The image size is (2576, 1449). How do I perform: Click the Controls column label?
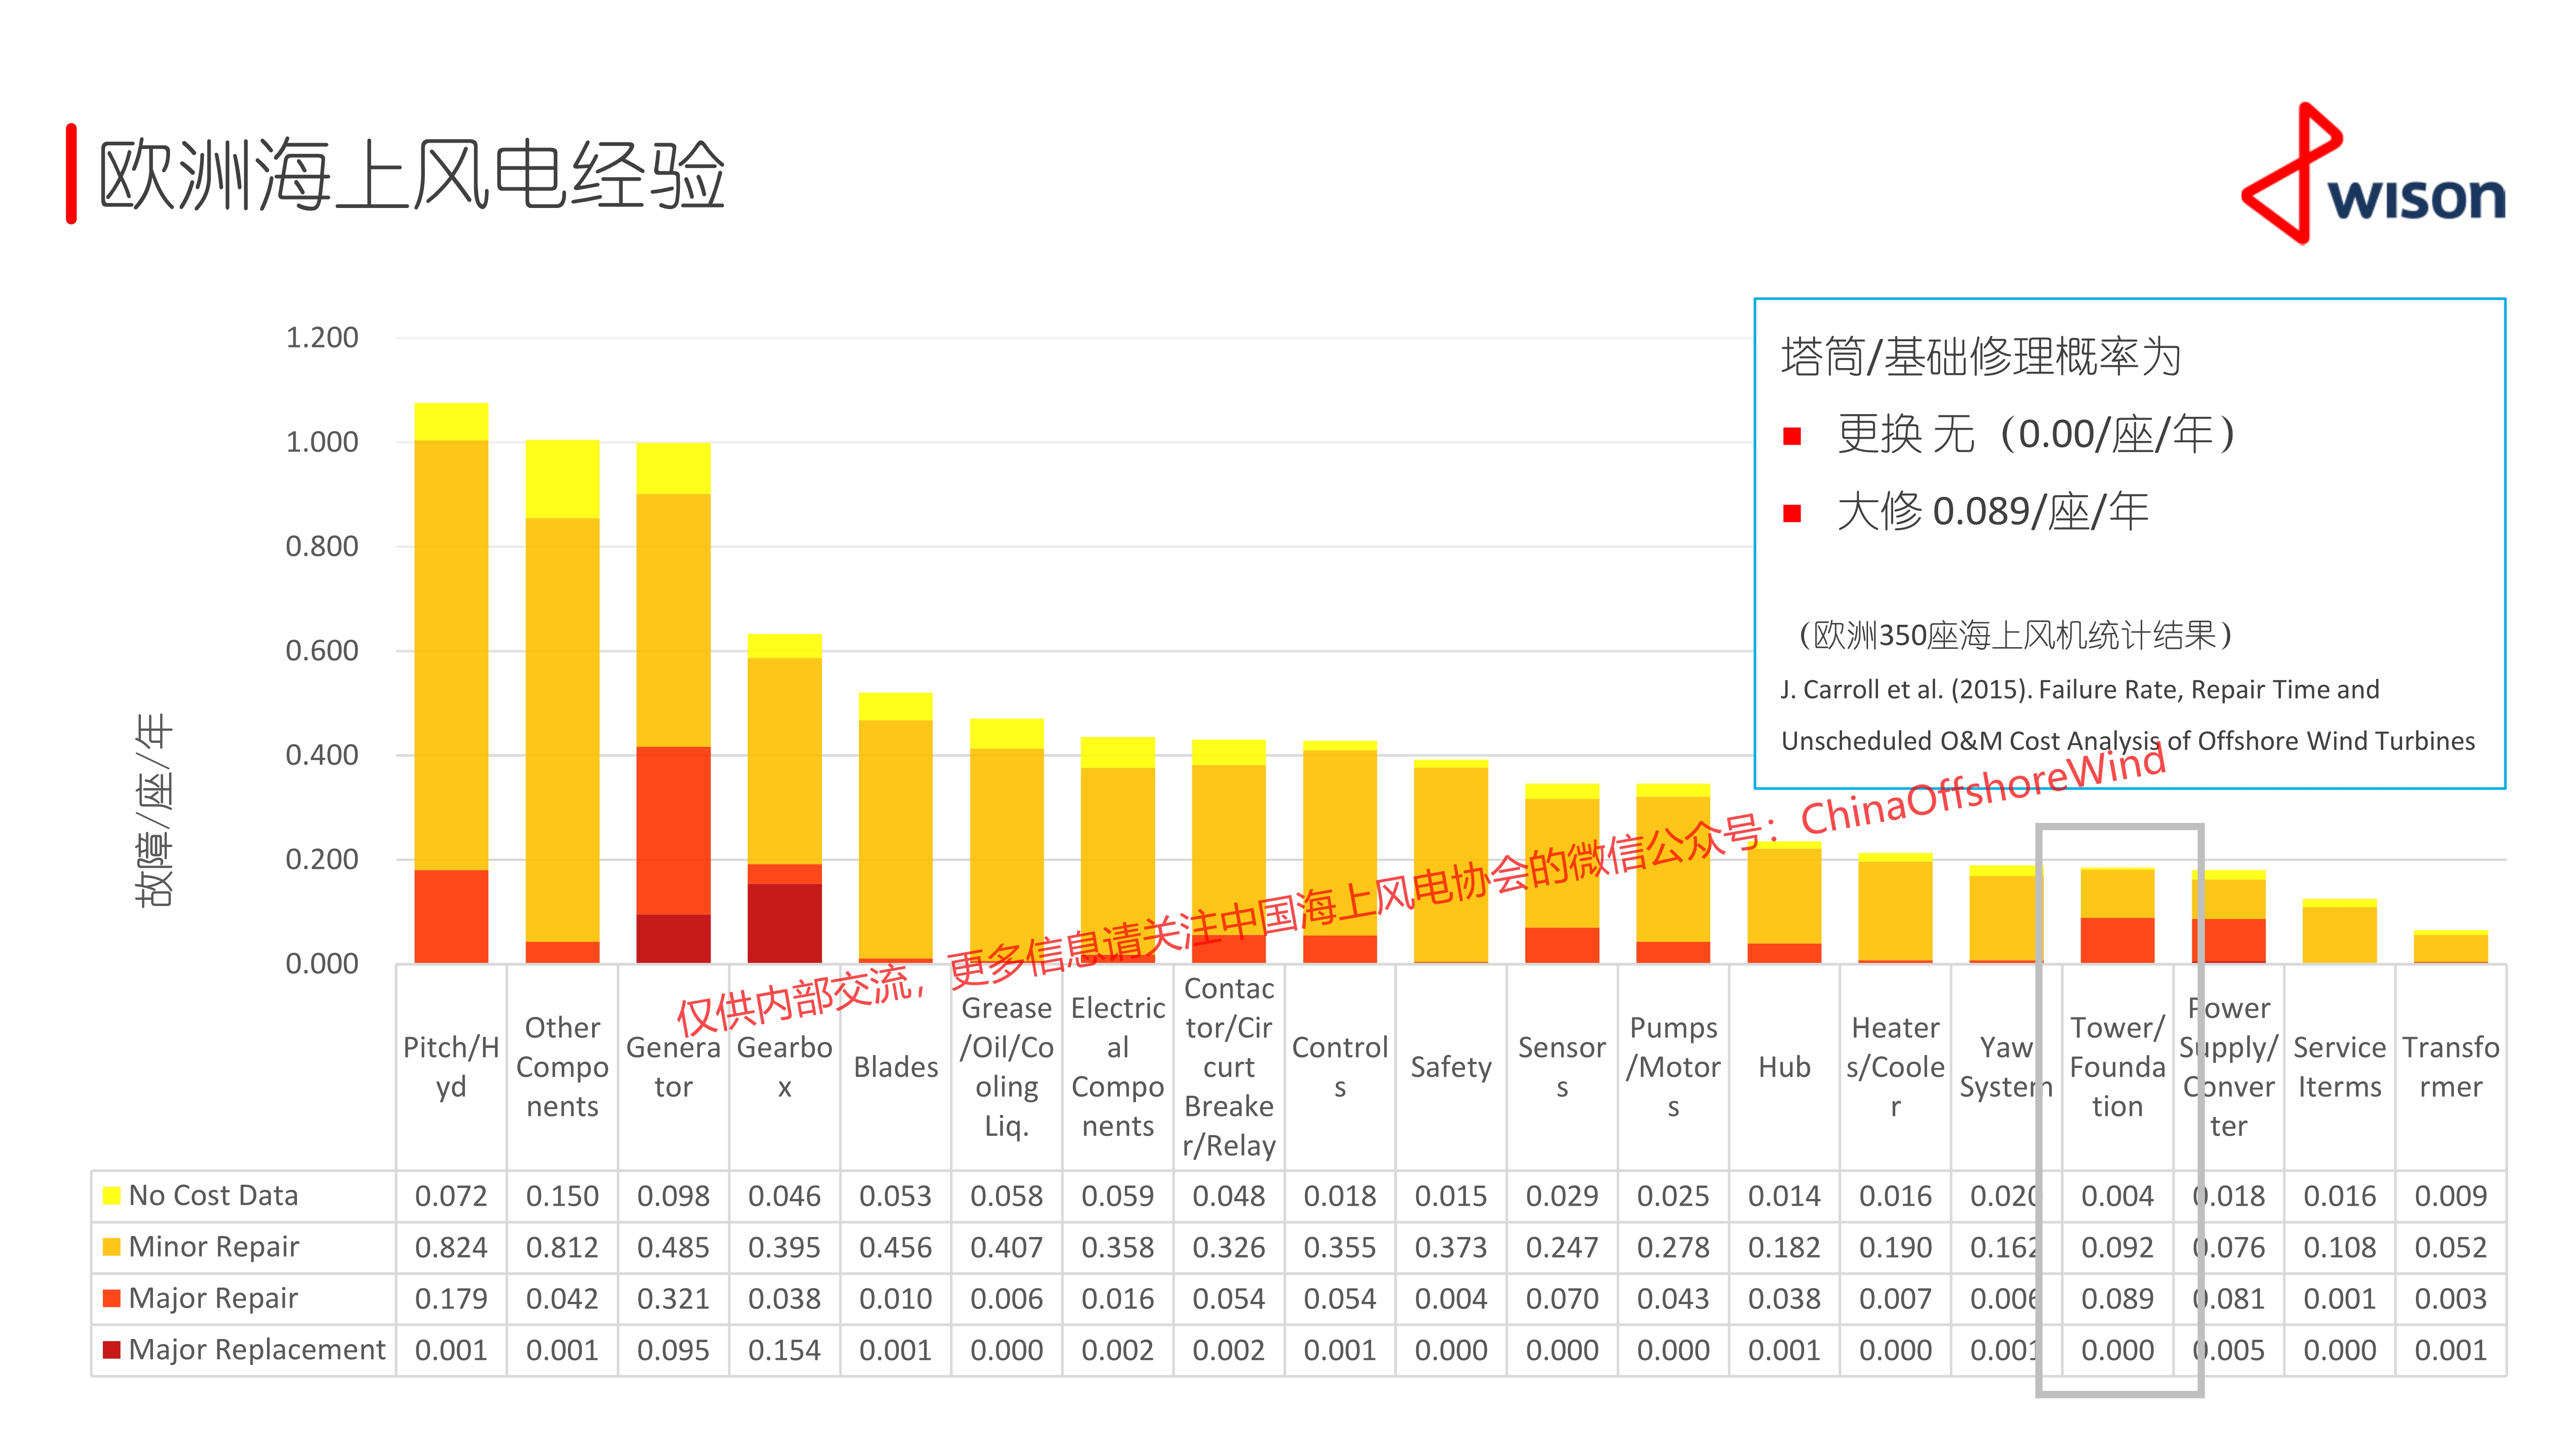coord(1339,1067)
